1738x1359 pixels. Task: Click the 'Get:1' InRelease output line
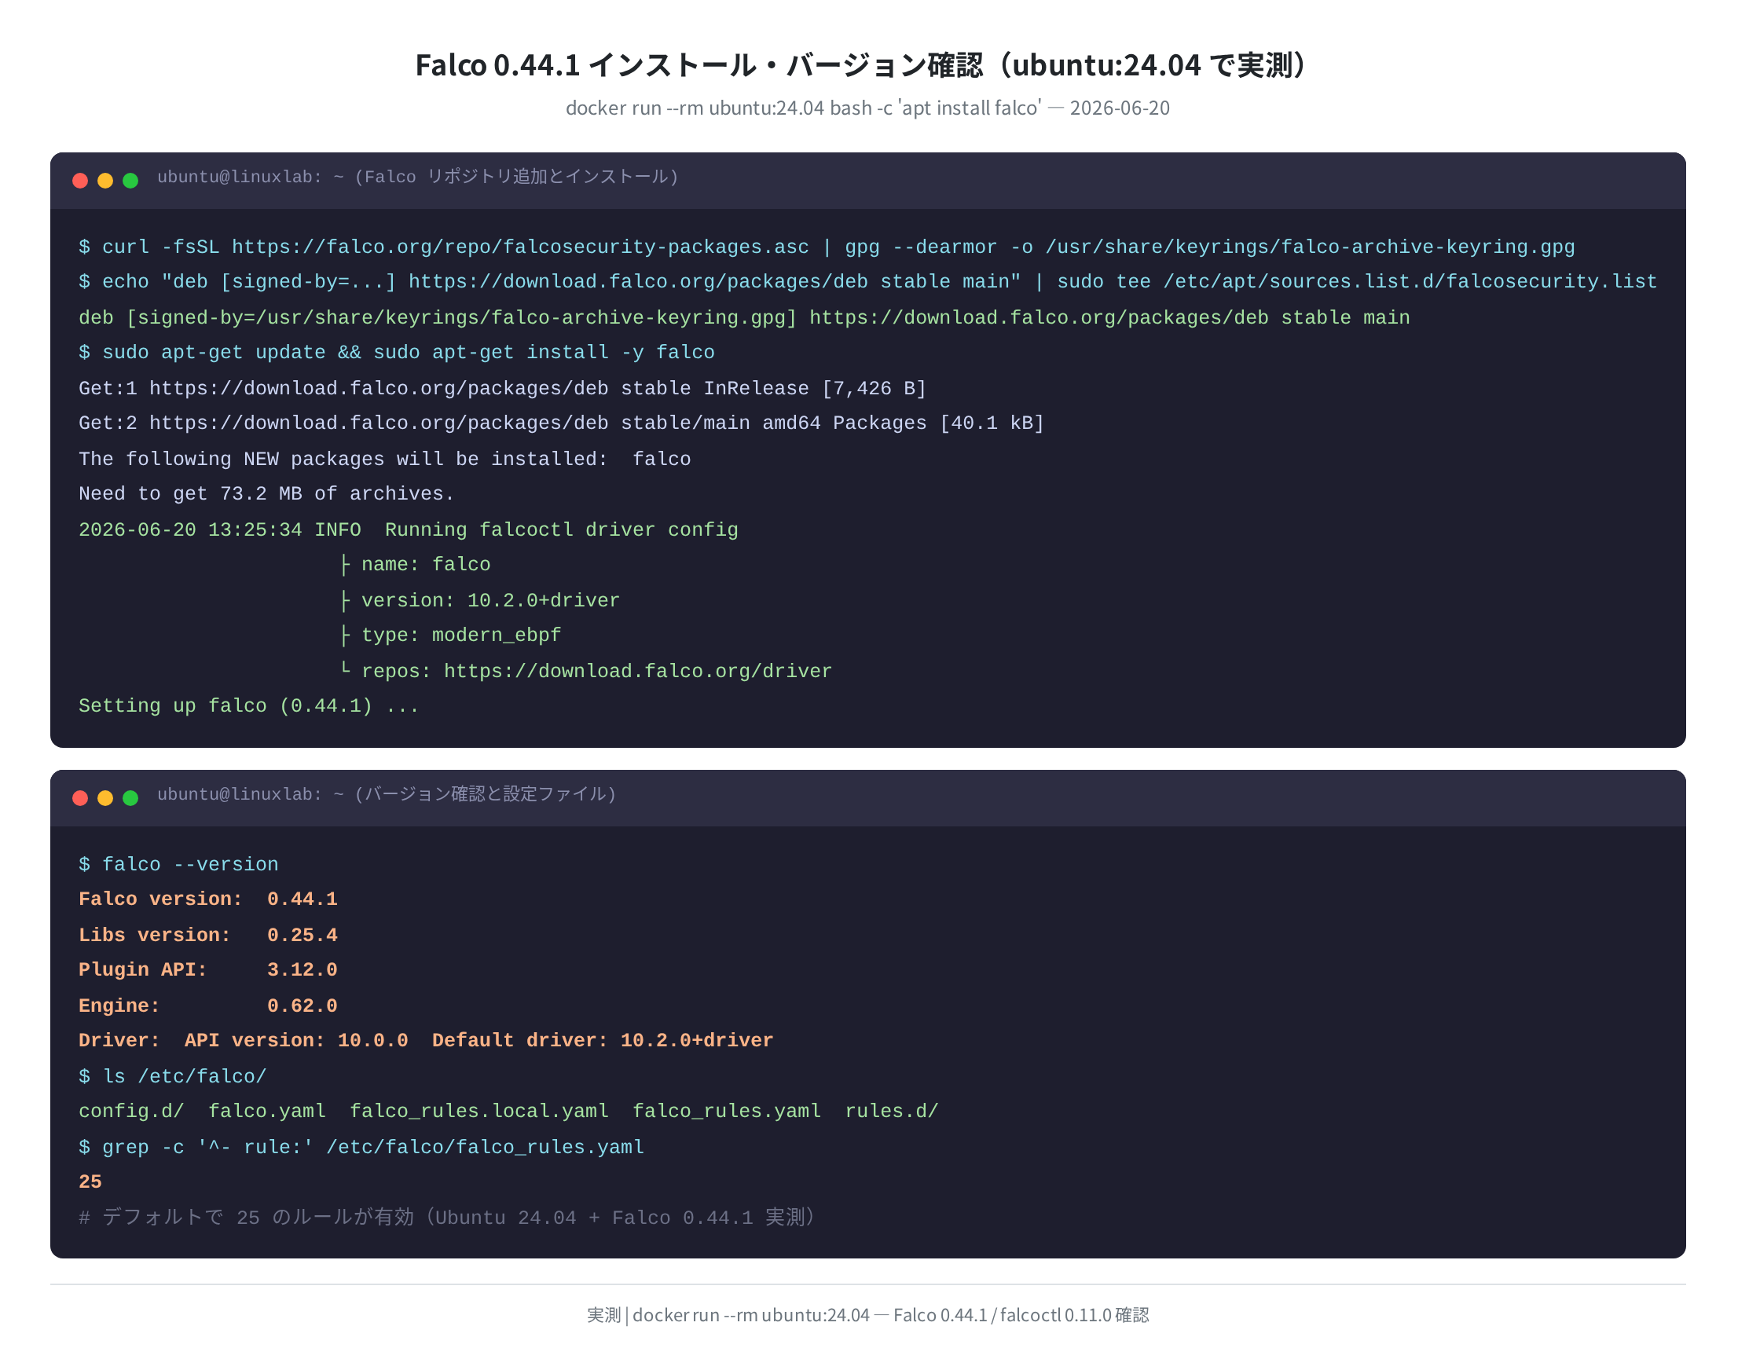point(503,389)
